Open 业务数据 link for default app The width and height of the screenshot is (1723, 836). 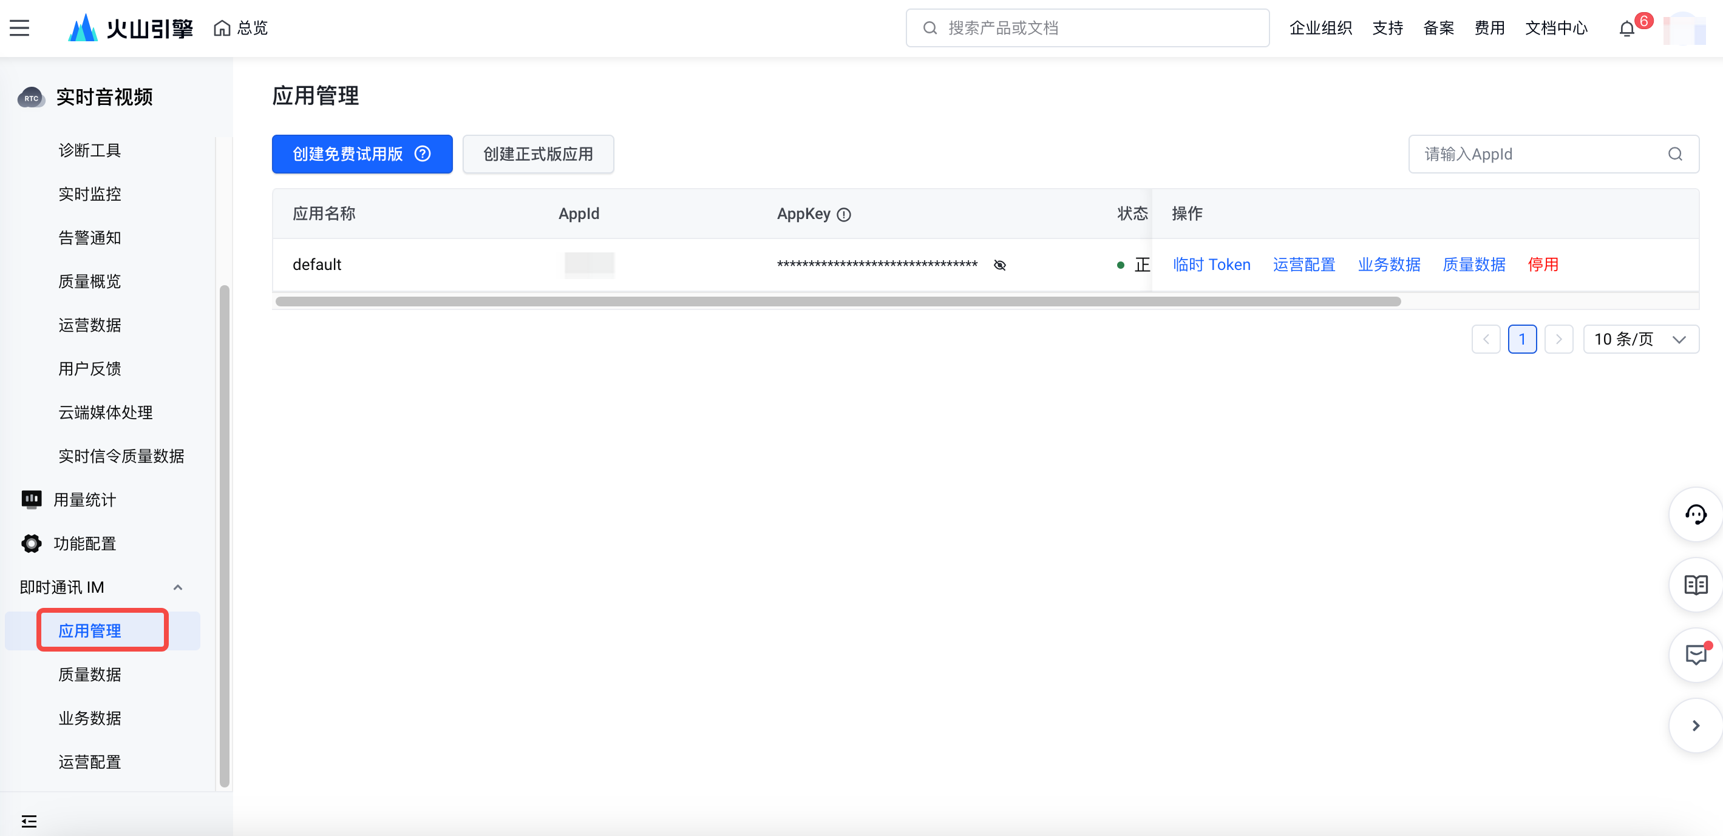click(x=1388, y=265)
